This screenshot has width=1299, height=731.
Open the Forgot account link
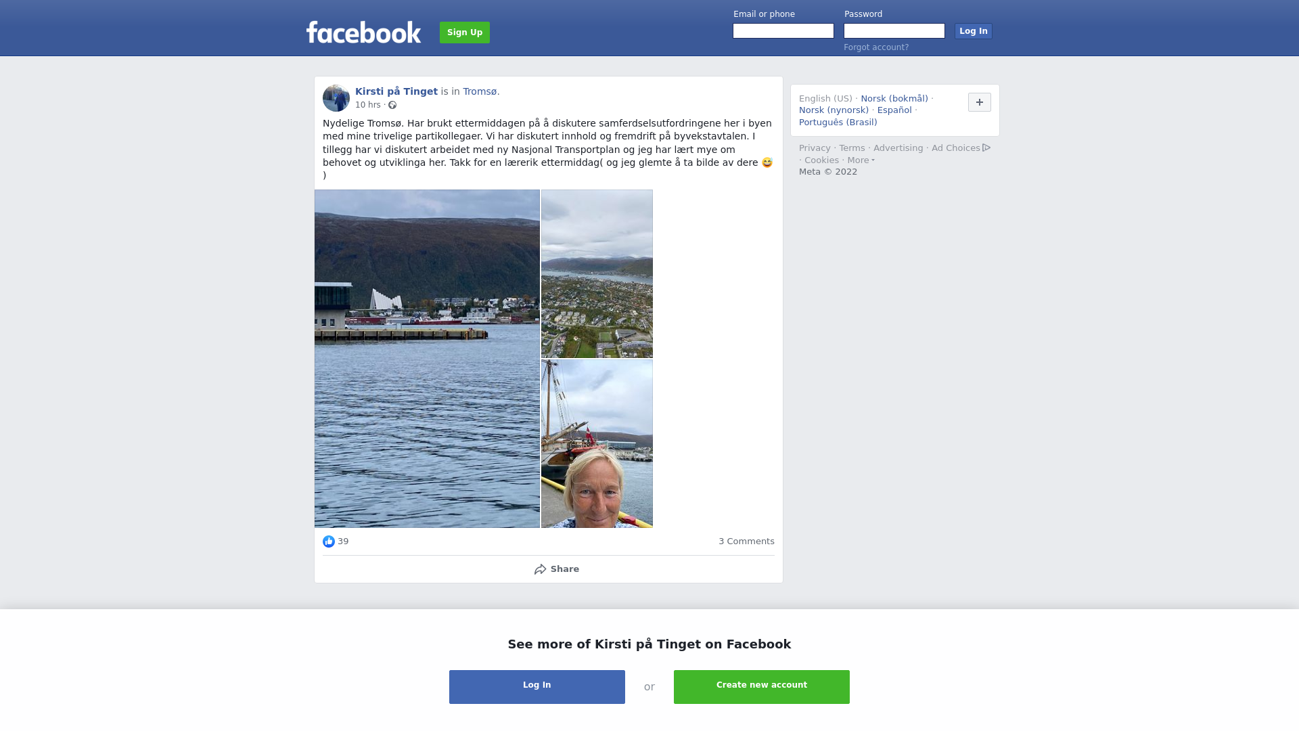click(876, 47)
